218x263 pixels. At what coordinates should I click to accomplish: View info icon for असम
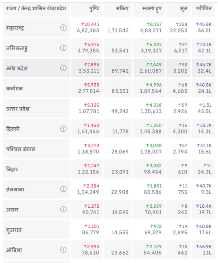pyautogui.click(x=63, y=210)
